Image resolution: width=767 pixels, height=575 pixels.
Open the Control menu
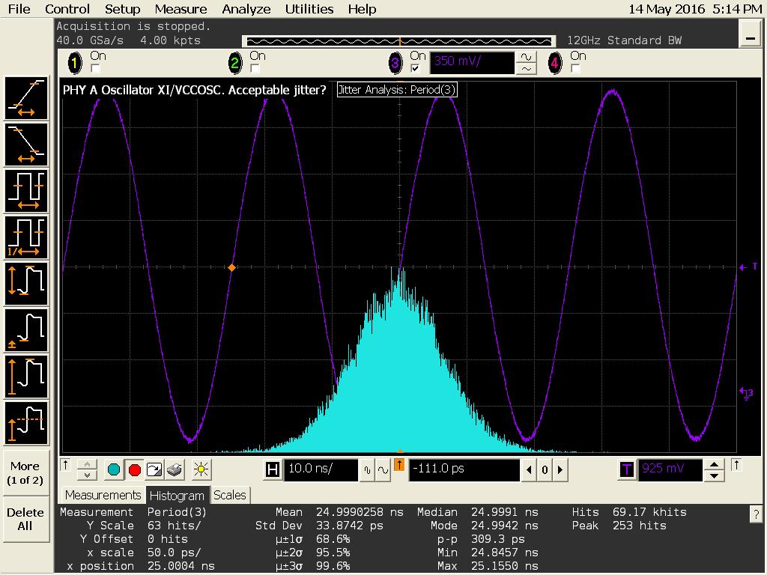tap(67, 9)
